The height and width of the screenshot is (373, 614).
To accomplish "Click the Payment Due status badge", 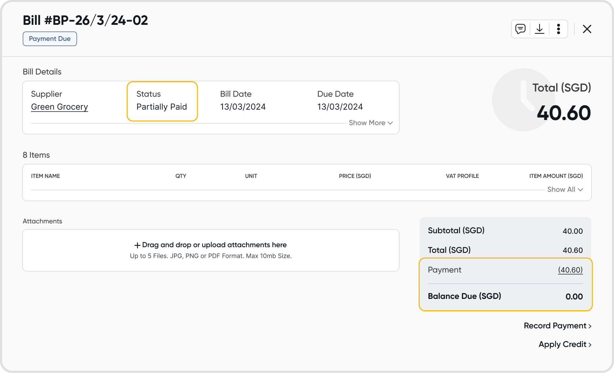I will pos(50,39).
